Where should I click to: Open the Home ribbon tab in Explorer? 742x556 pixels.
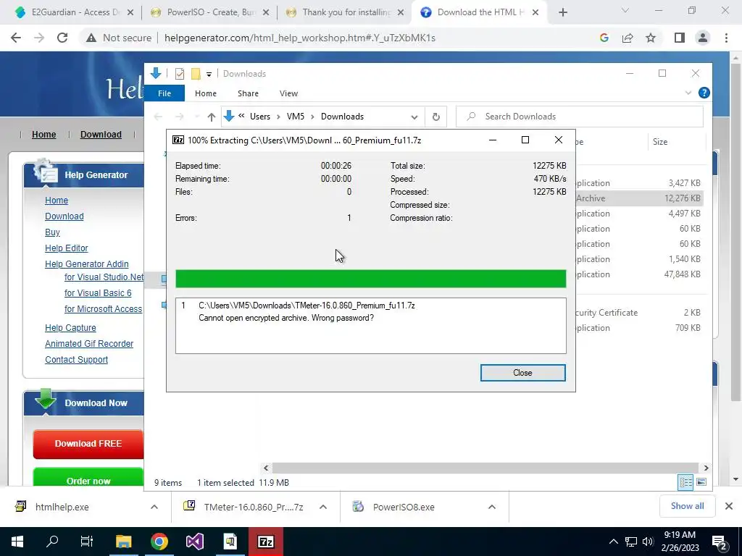pyautogui.click(x=205, y=93)
